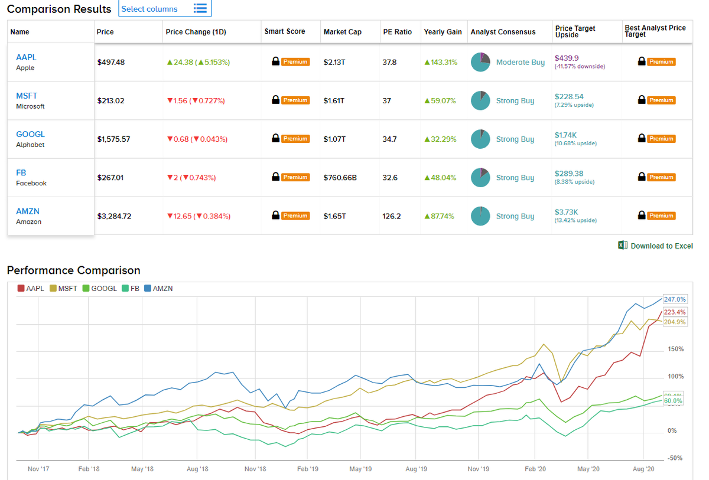Click Premium badge in MSFT Smart Score cell
The height and width of the screenshot is (480, 709).
295,100
